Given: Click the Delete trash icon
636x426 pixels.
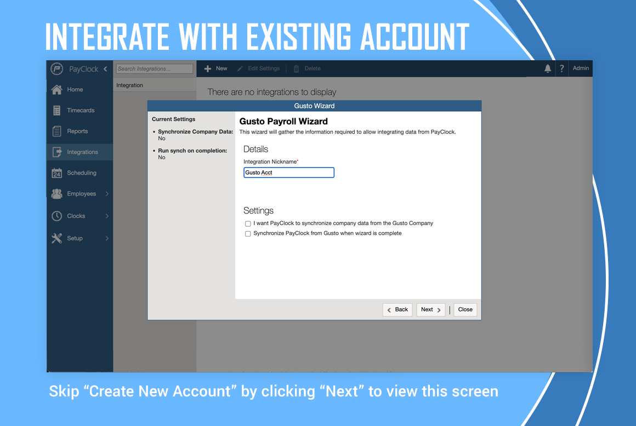Looking at the screenshot, I should 296,69.
